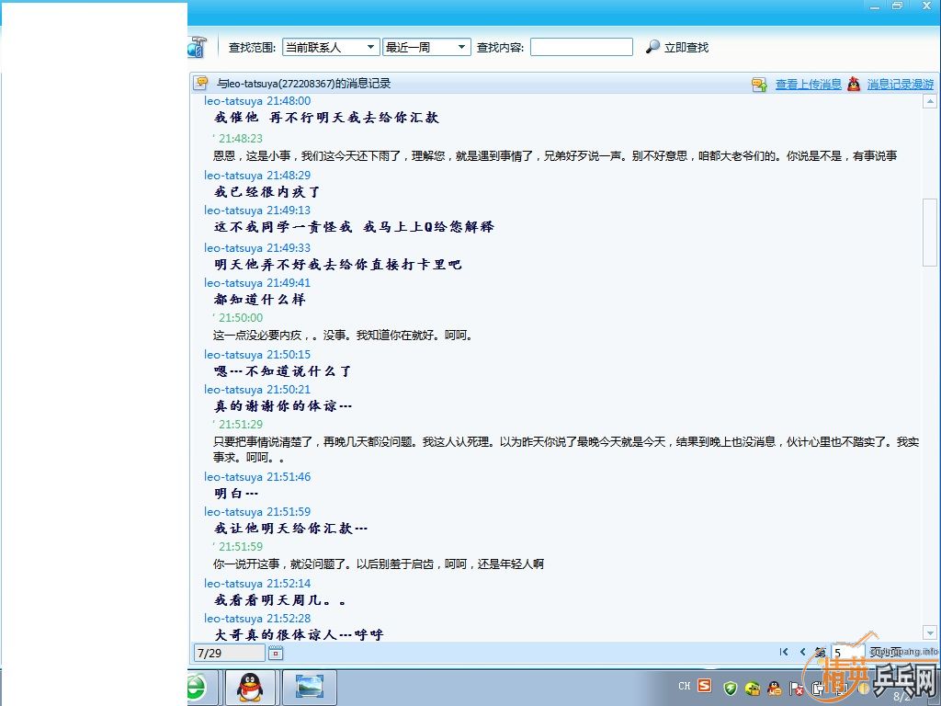941x706 pixels.
Task: Click the message 我已经很内疚了
Action: coord(267,192)
